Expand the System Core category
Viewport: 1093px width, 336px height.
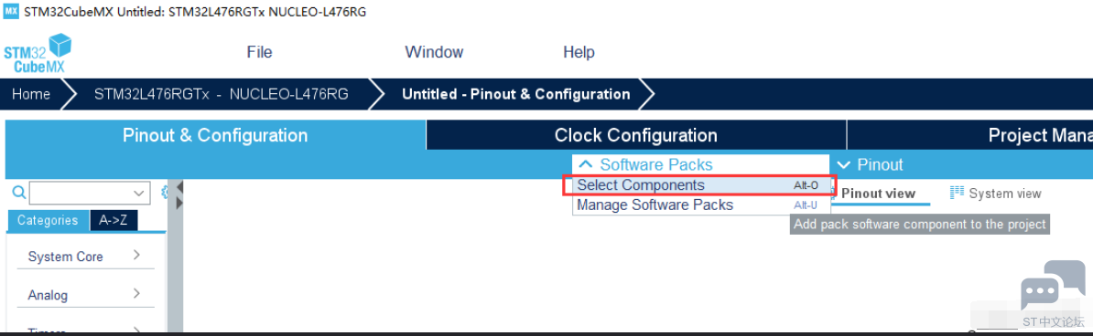[x=85, y=256]
